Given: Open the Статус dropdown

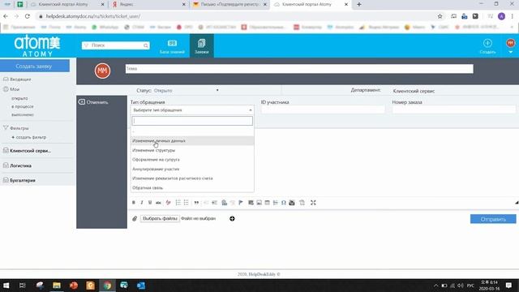Looking at the screenshot, I should (186, 90).
